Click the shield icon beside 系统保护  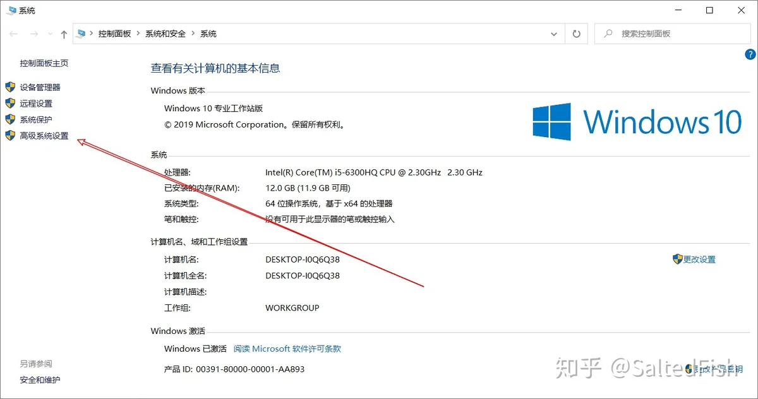(x=10, y=119)
